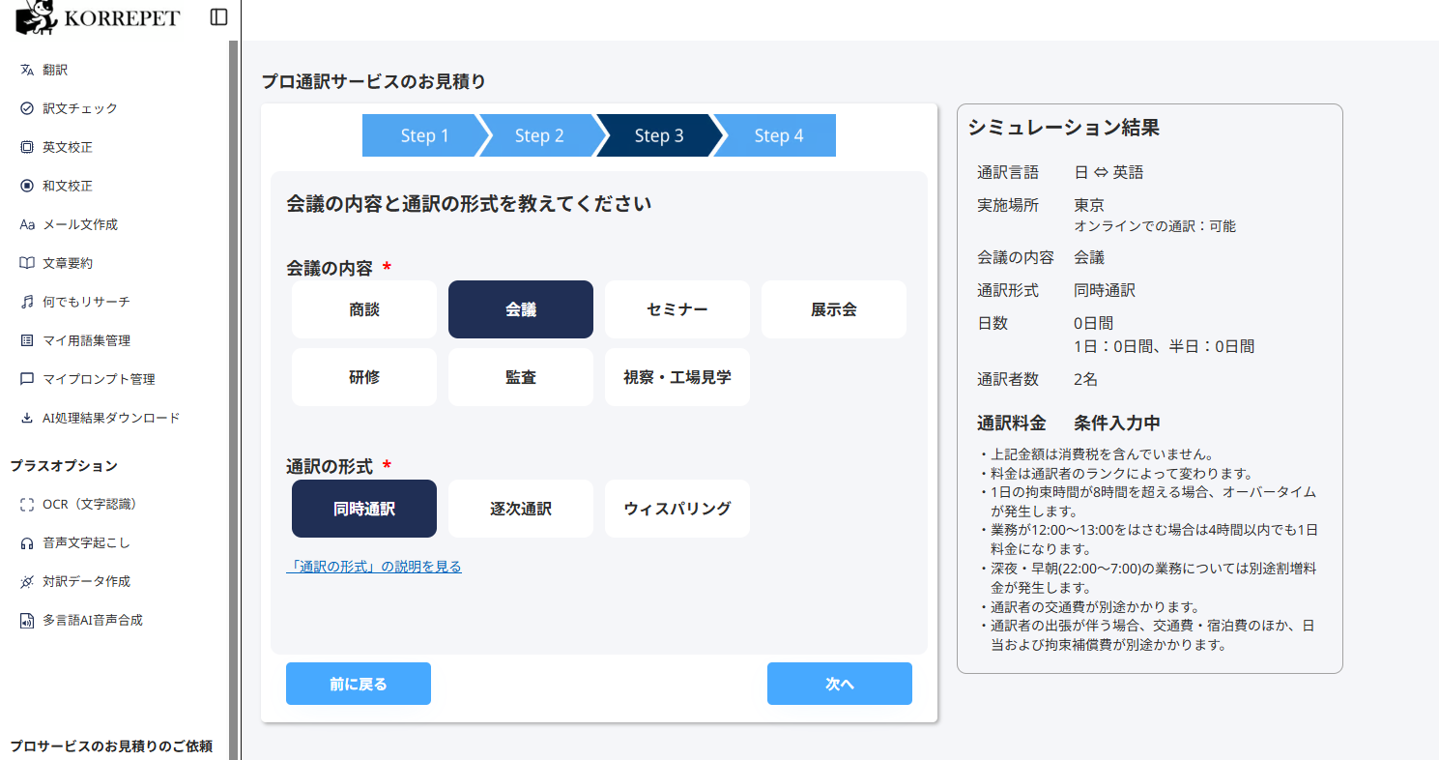Click the 音声文字起こし headphone icon
The image size is (1439, 760).
27,542
